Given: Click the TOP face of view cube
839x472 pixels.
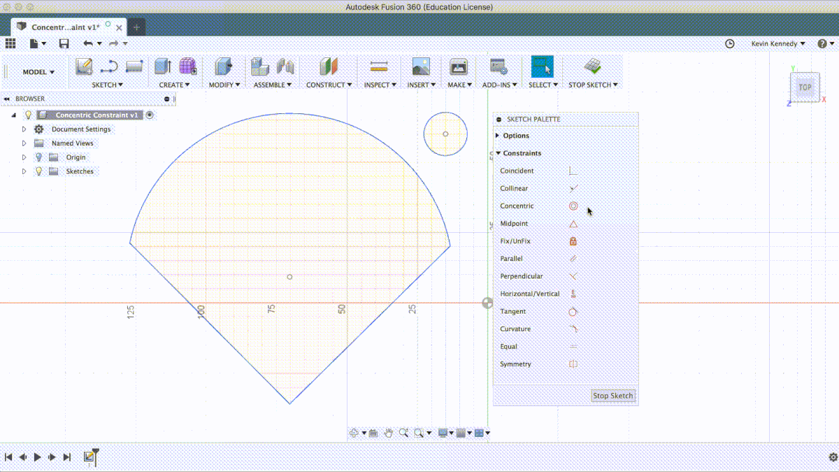Looking at the screenshot, I should coord(805,87).
